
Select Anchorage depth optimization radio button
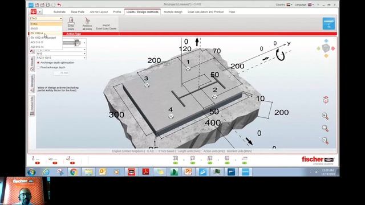tap(38, 63)
